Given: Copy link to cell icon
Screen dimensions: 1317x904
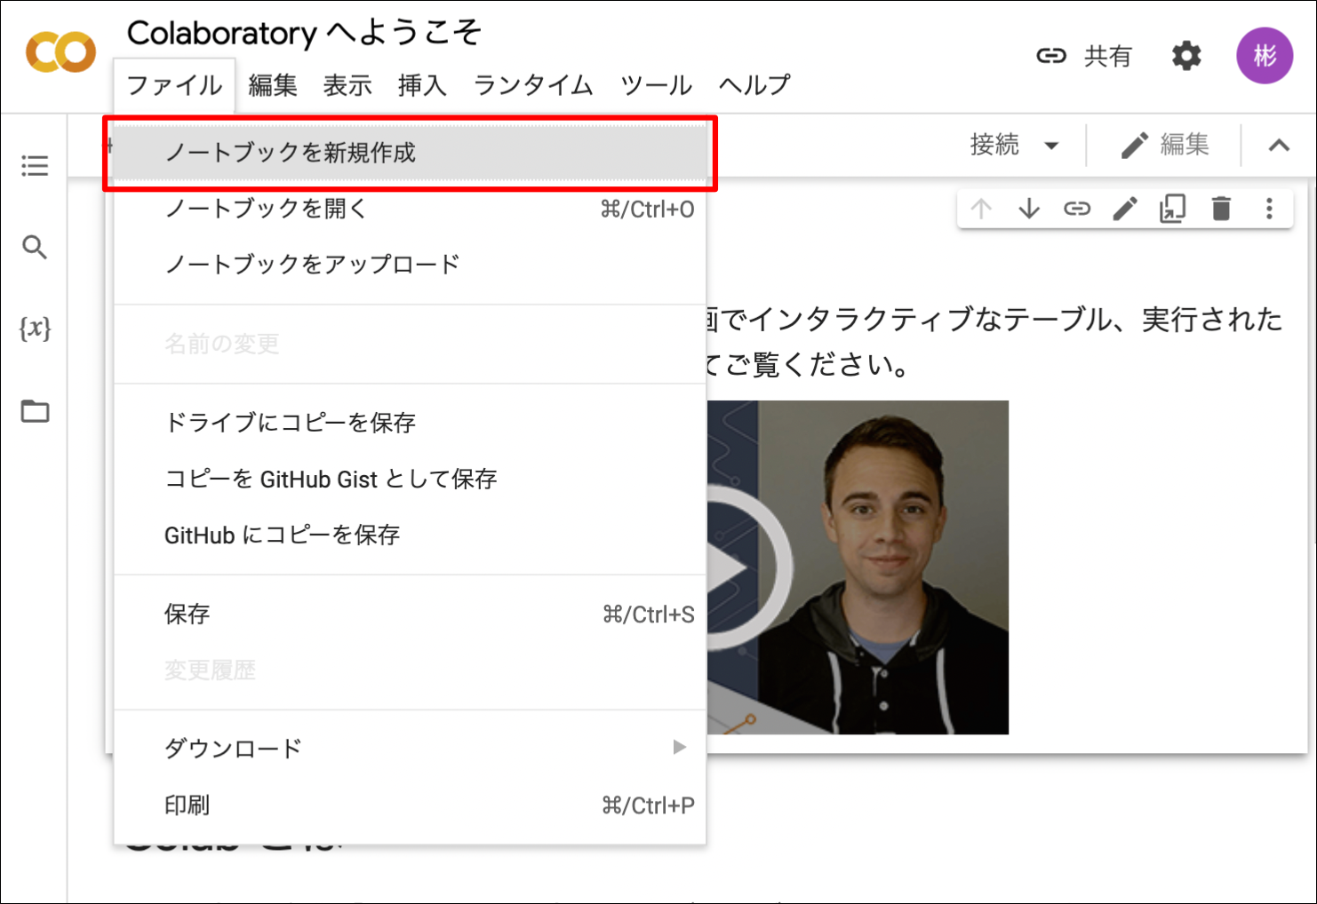Looking at the screenshot, I should [1077, 209].
